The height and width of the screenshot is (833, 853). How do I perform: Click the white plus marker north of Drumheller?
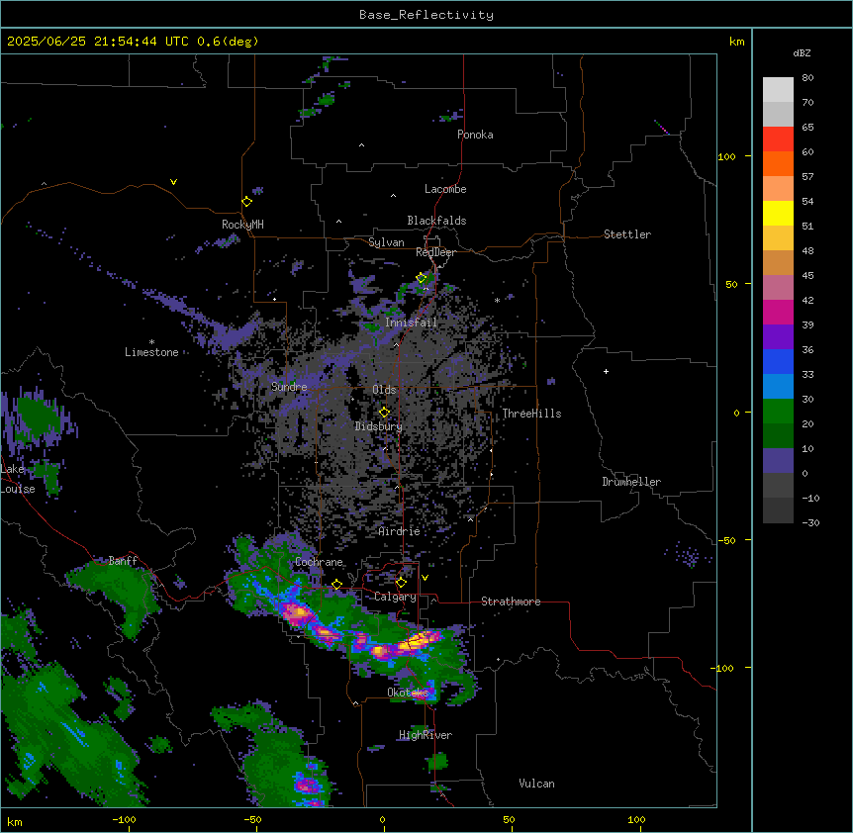[606, 371]
